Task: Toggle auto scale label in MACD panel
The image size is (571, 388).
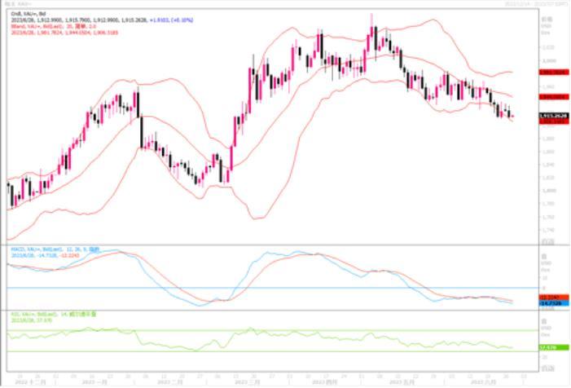Action: [545, 306]
